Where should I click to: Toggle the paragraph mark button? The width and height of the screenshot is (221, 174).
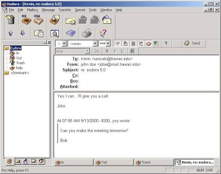coord(166,43)
